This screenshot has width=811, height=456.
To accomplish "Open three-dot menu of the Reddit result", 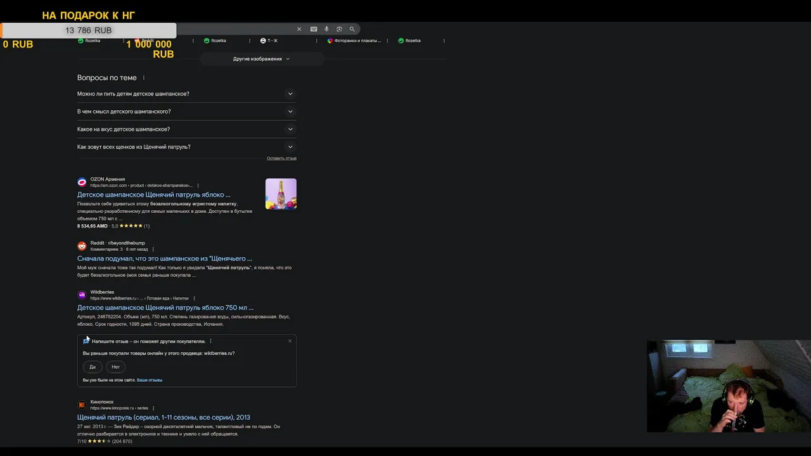I will click(x=153, y=250).
